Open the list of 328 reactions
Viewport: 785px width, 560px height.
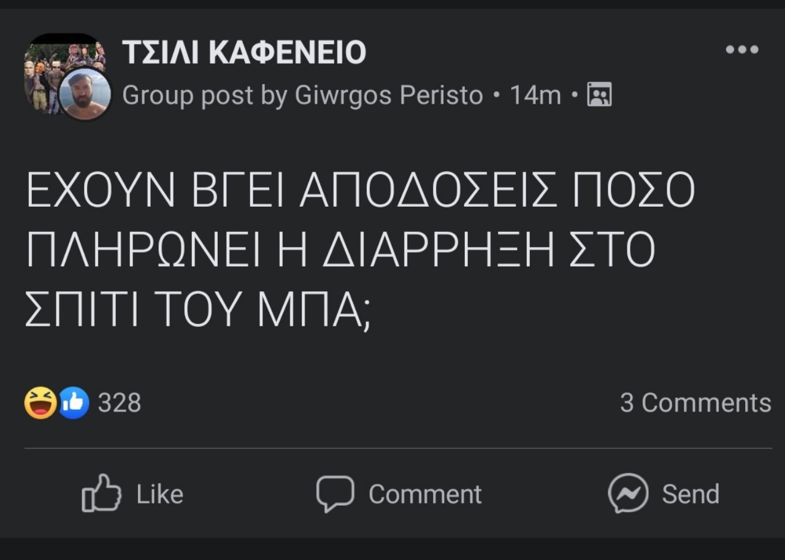[x=120, y=403]
